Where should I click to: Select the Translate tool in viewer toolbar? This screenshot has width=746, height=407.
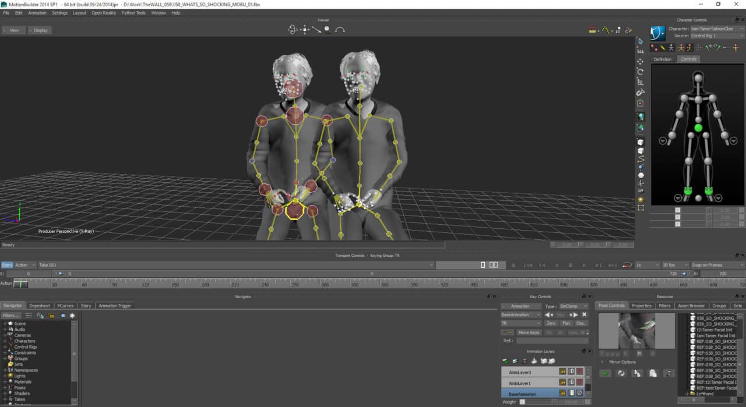click(641, 61)
